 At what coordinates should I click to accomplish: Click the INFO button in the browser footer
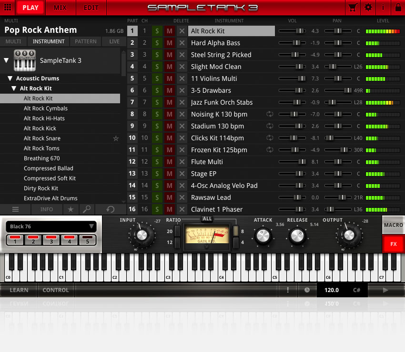tap(46, 209)
